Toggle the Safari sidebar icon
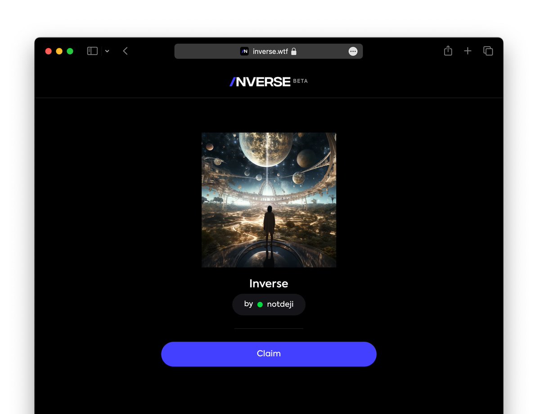The width and height of the screenshot is (540, 414). pos(92,51)
